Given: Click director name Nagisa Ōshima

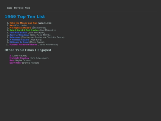Looking at the screenshot, I should point(23,60).
